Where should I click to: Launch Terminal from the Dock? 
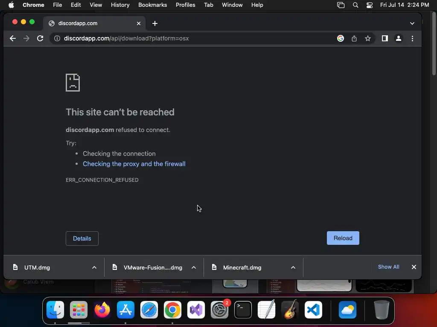pos(243,310)
